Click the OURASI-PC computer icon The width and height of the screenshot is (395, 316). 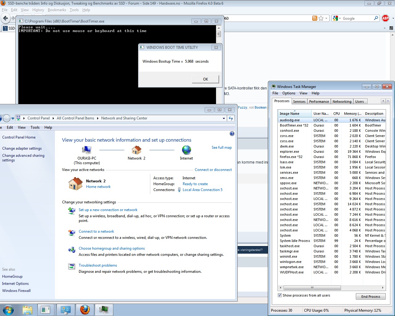87,150
